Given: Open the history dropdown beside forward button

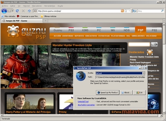Looking at the screenshot, I should coord(13,11).
